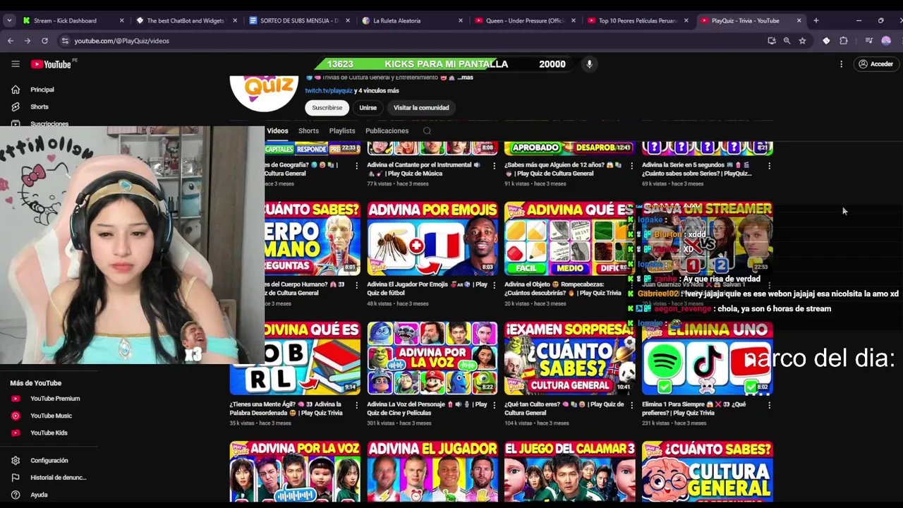Open Cuerpo Humano quiz thumbnail

(313, 238)
